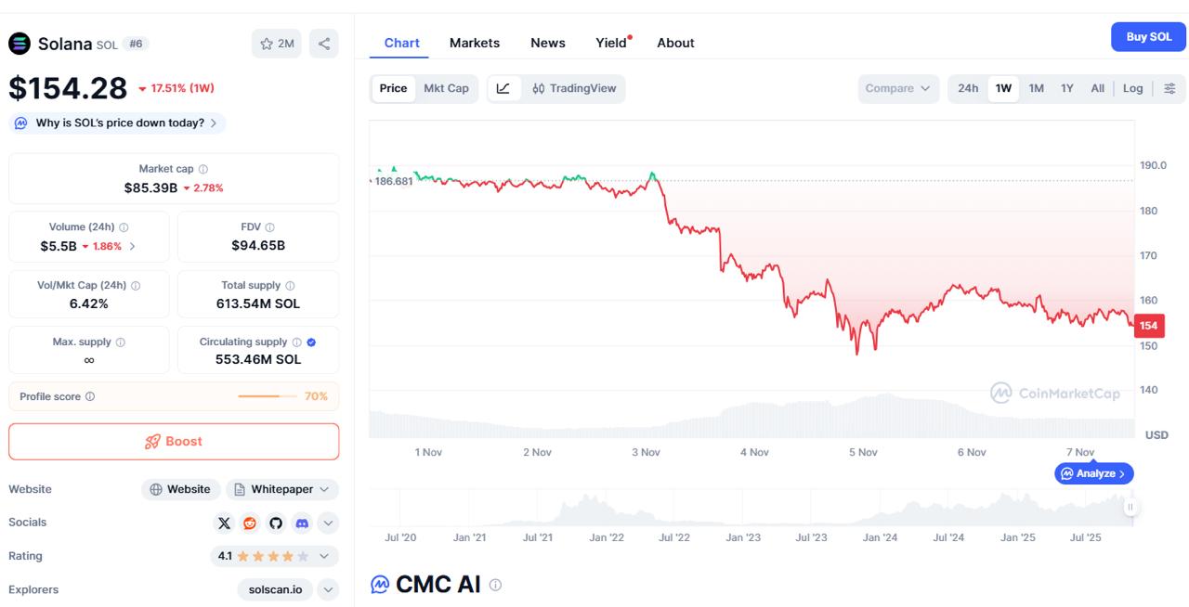Open Solana's Discord server
The width and height of the screenshot is (1189, 607).
pyautogui.click(x=301, y=523)
